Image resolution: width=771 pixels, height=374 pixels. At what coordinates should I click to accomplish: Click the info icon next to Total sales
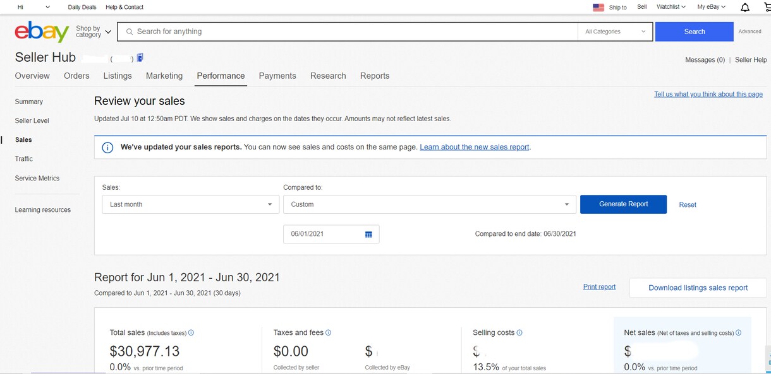click(191, 333)
